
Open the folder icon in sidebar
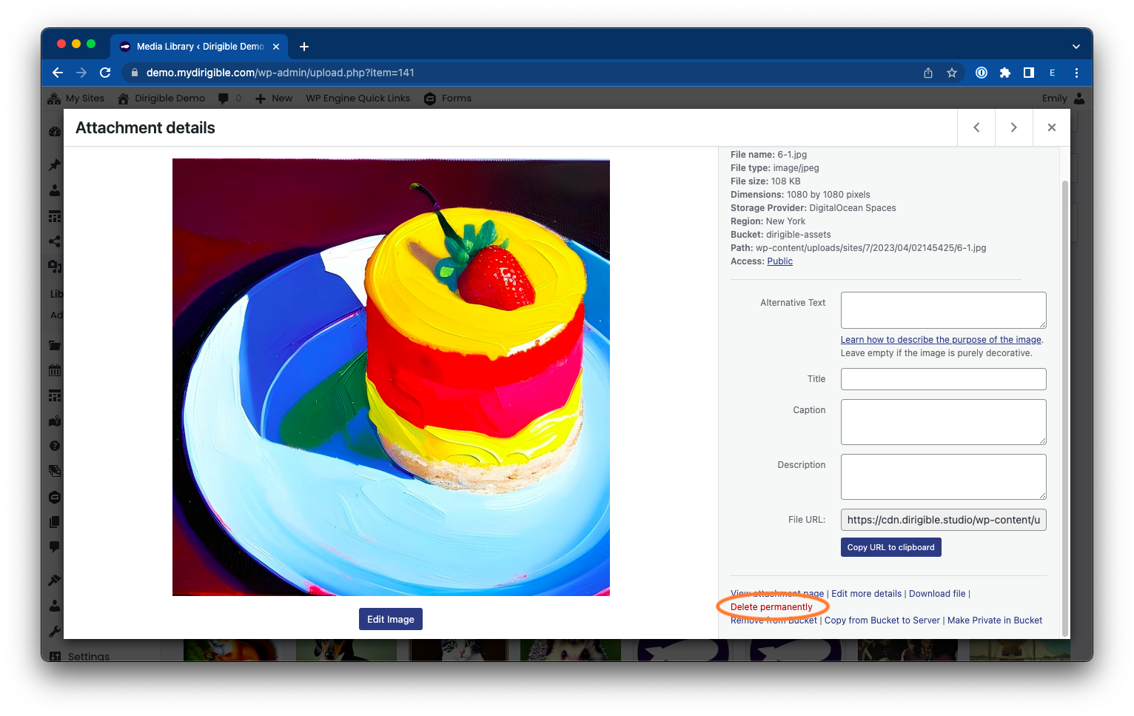pos(55,345)
